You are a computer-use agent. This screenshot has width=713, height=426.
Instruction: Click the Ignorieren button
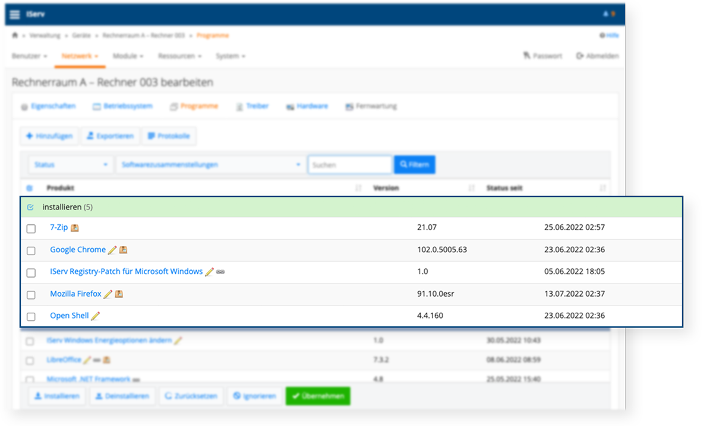(254, 396)
